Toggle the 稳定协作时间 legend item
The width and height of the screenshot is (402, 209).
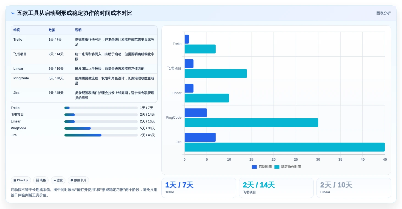288,167
